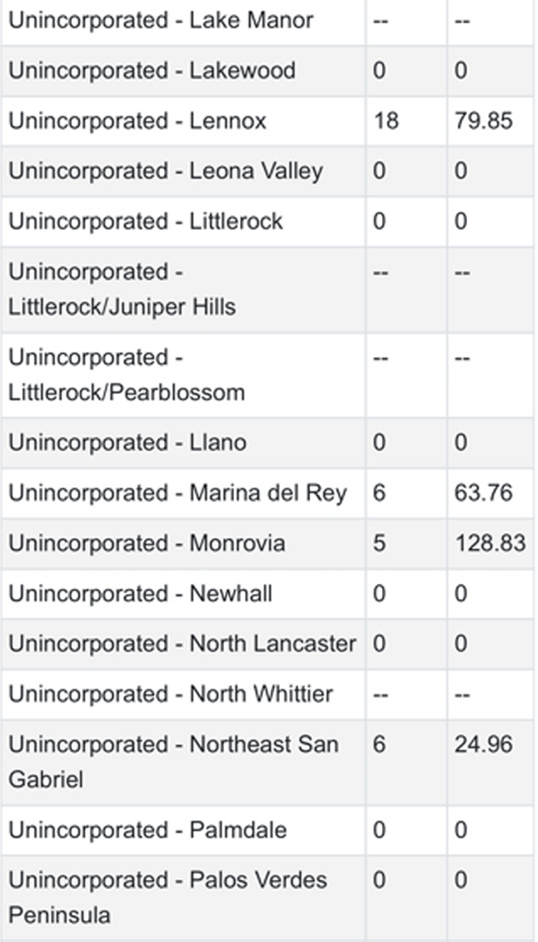Click the 128.83 rate for Monrovia
This screenshot has width=538, height=942.
(x=490, y=544)
